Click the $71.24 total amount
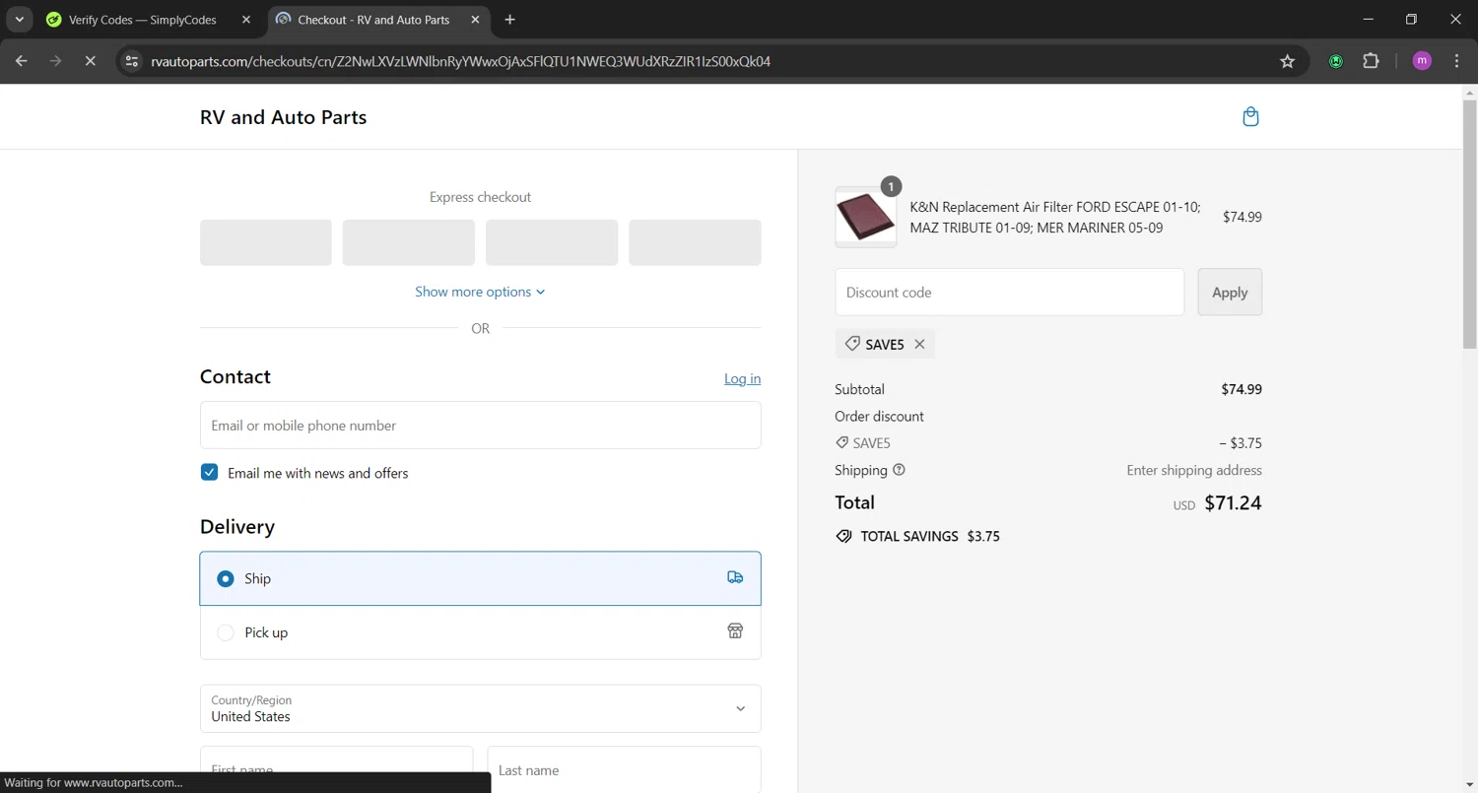The height and width of the screenshot is (793, 1478). (x=1233, y=503)
